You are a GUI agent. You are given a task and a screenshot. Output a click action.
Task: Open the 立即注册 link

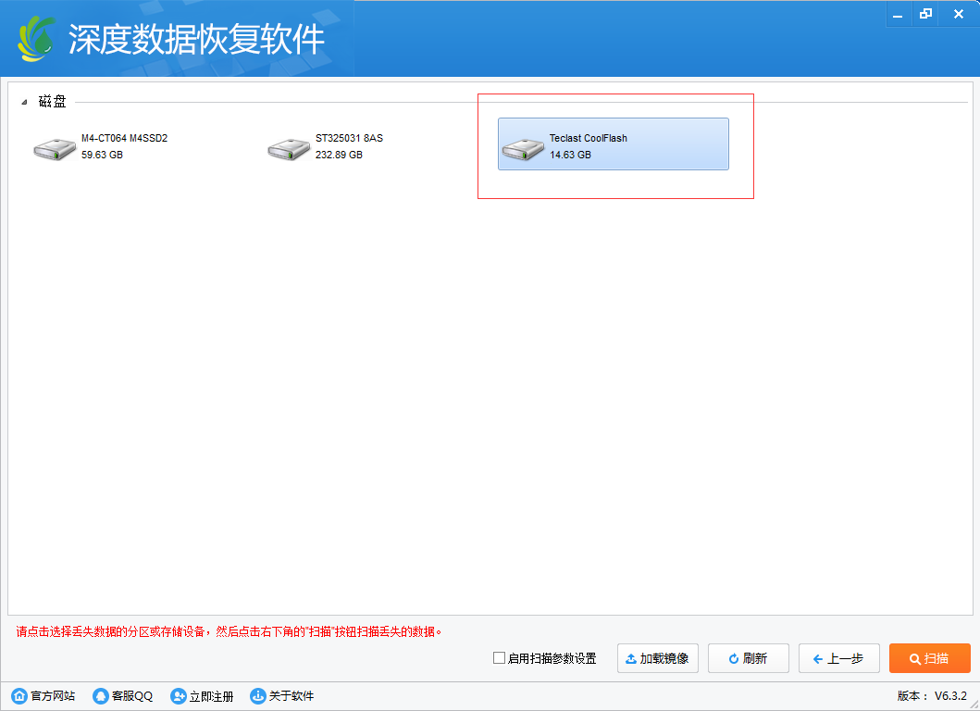click(211, 696)
